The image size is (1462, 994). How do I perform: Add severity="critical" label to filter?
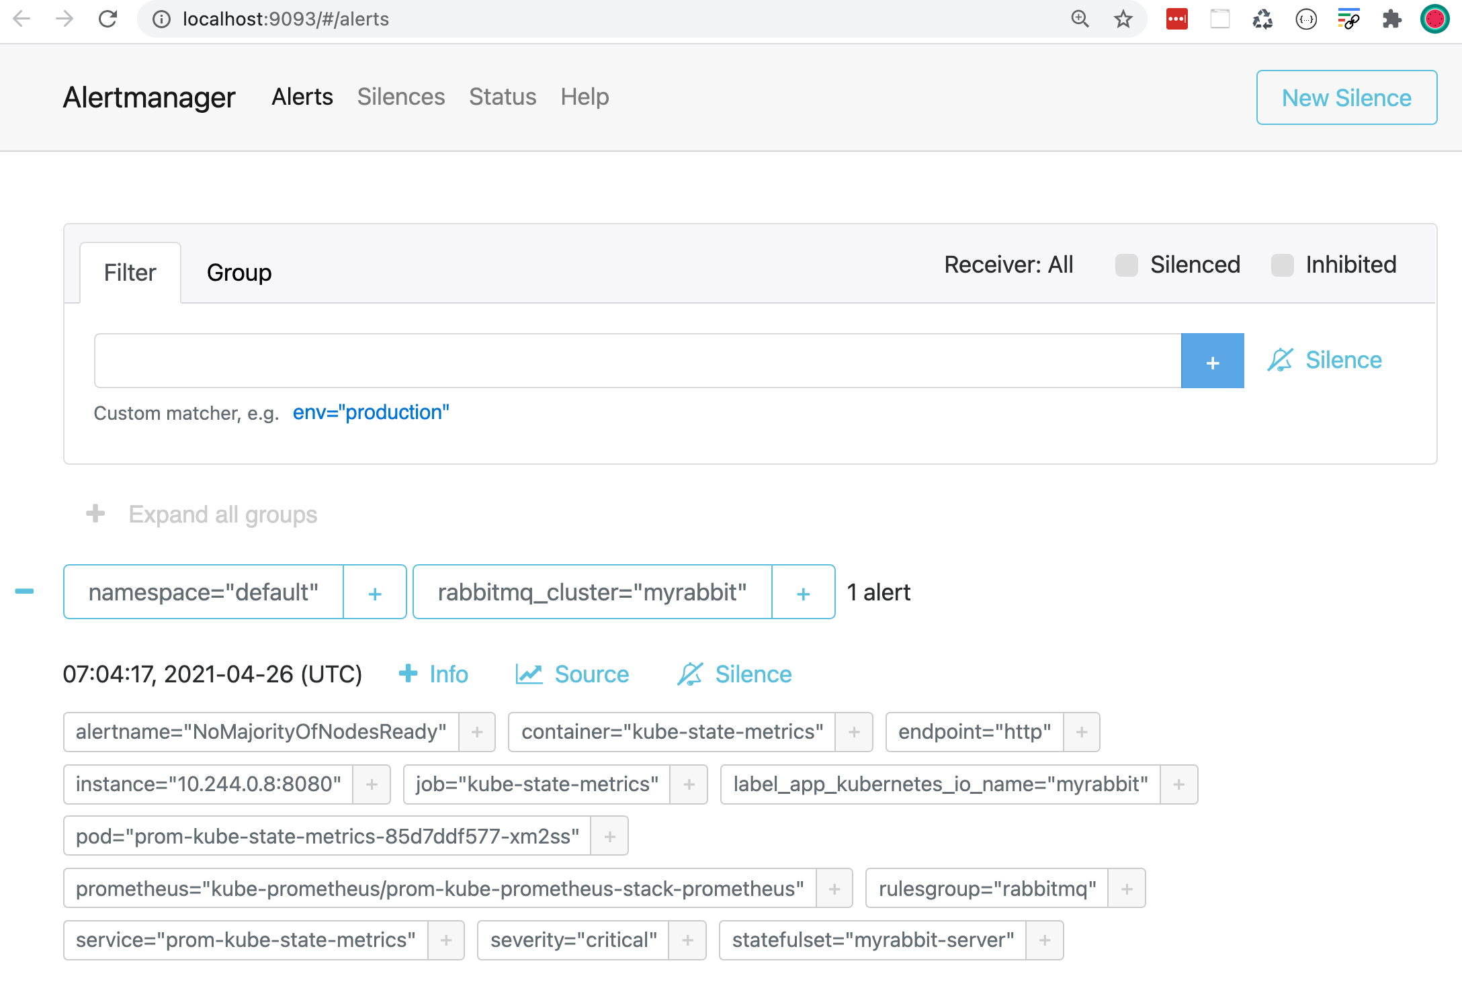click(x=687, y=940)
